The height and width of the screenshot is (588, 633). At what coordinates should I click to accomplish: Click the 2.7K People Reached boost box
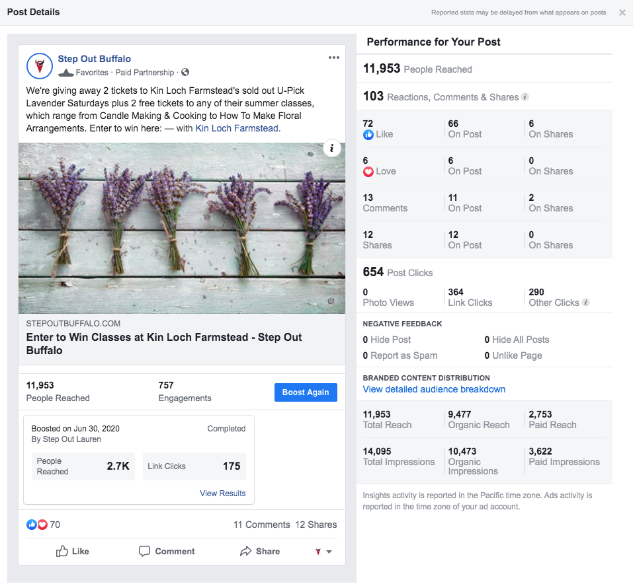(83, 466)
